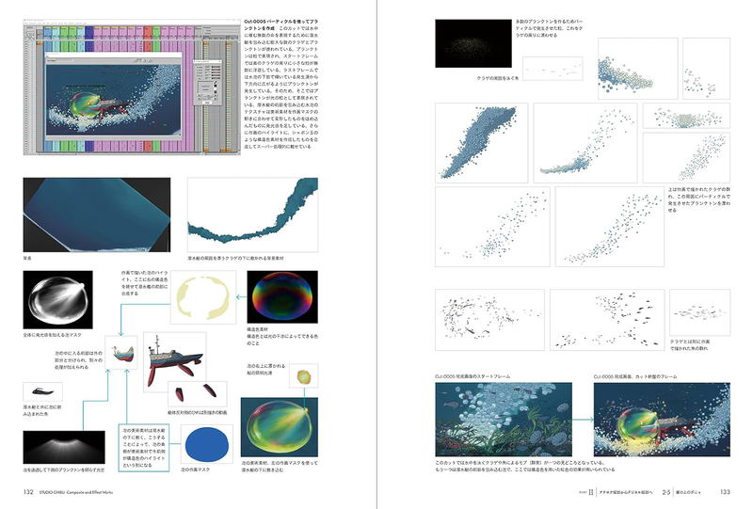Click the small faint fish group image

699,312
